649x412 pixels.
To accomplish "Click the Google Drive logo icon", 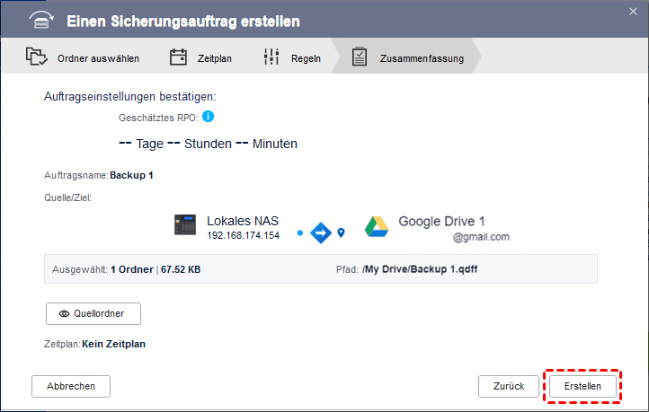I will point(377,227).
